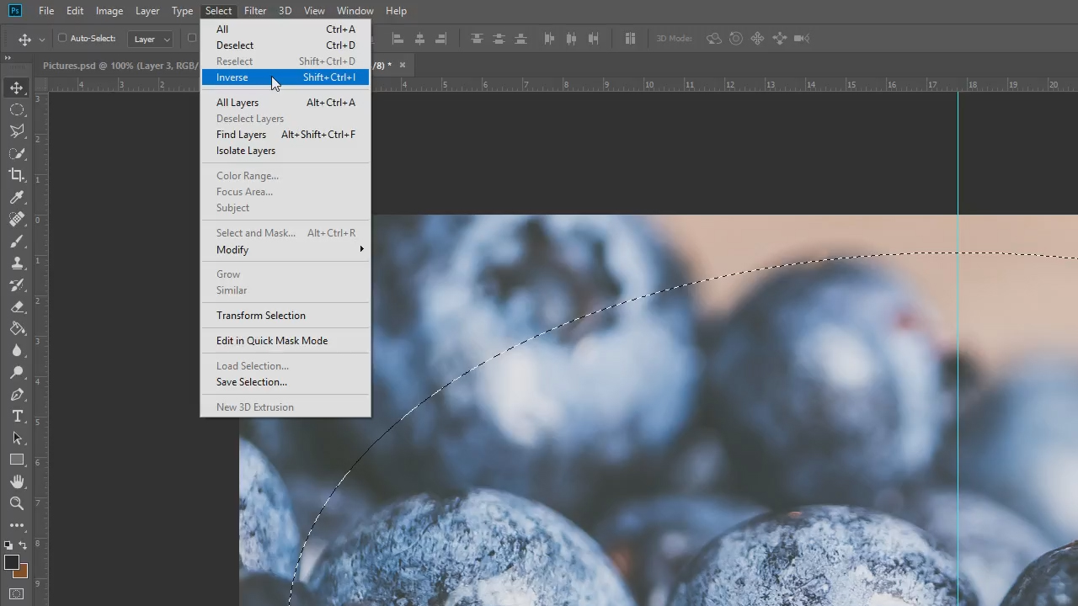
Task: Choose Inverse from the Select menu
Action: [232, 77]
